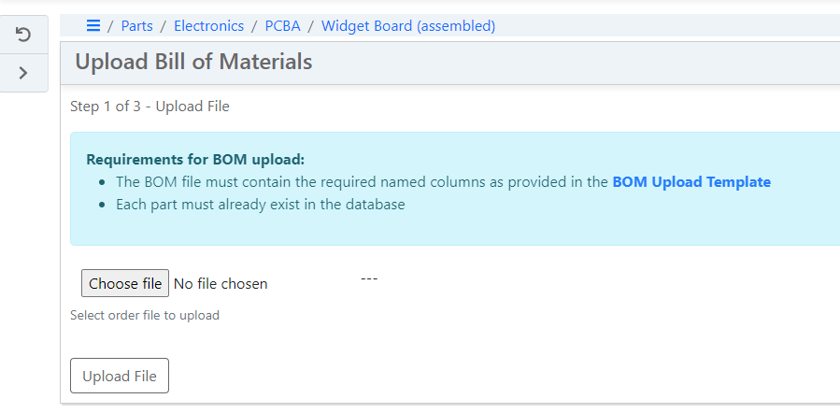The height and width of the screenshot is (413, 840).
Task: Click 'Requirements for BOM upload:' heading
Action: pyautogui.click(x=195, y=160)
